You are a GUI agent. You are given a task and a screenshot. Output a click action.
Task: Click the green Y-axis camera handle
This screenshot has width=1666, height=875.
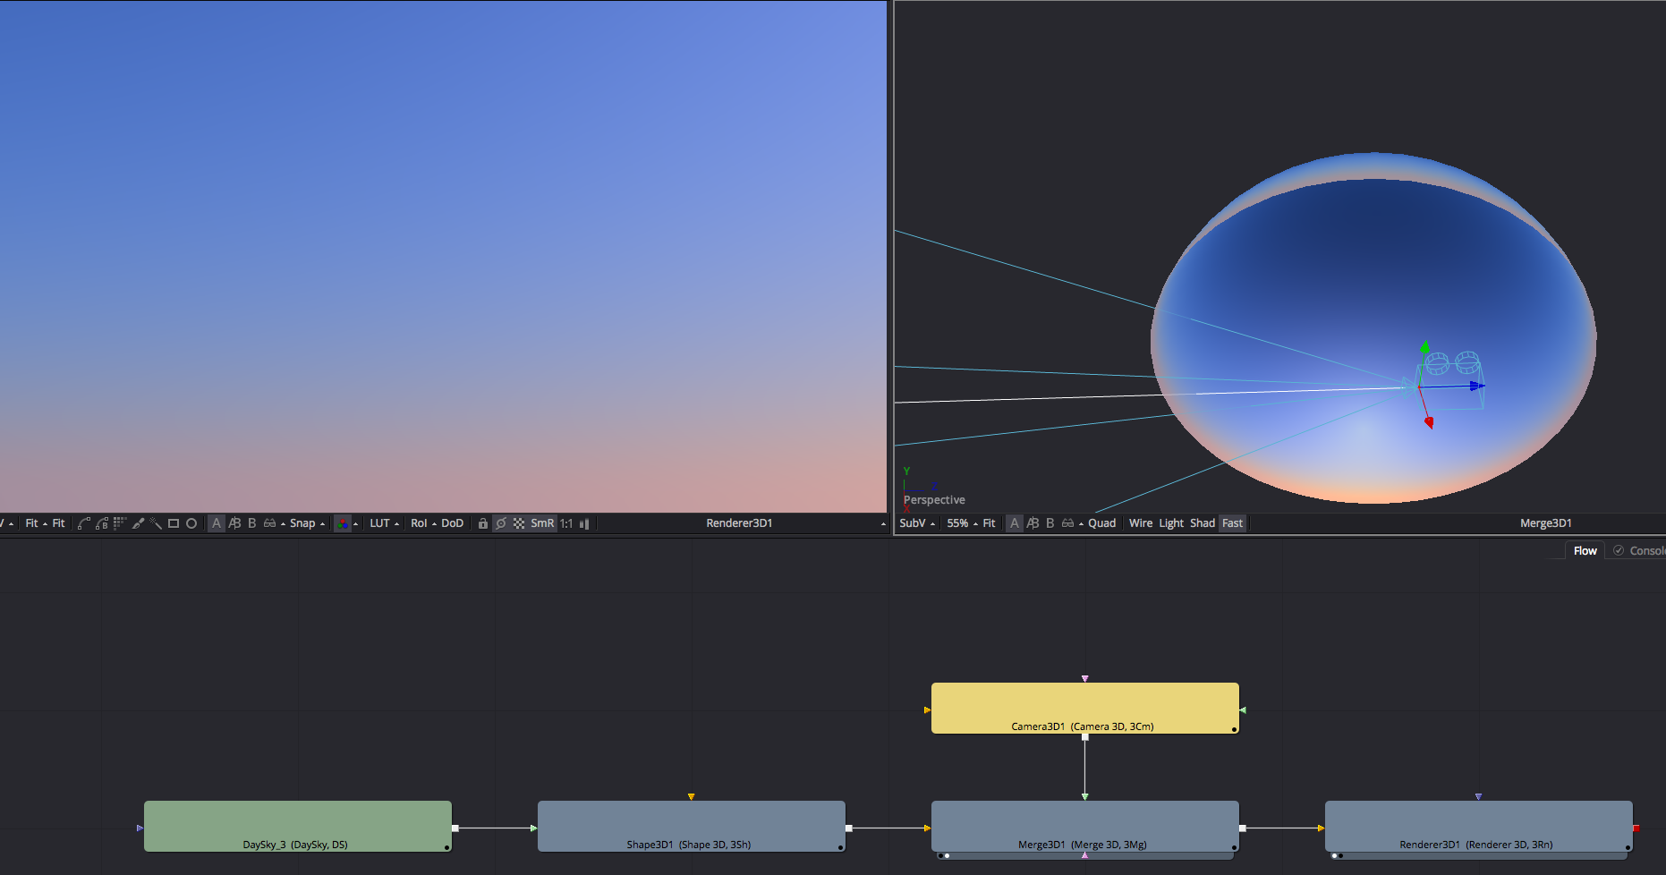tap(1425, 347)
